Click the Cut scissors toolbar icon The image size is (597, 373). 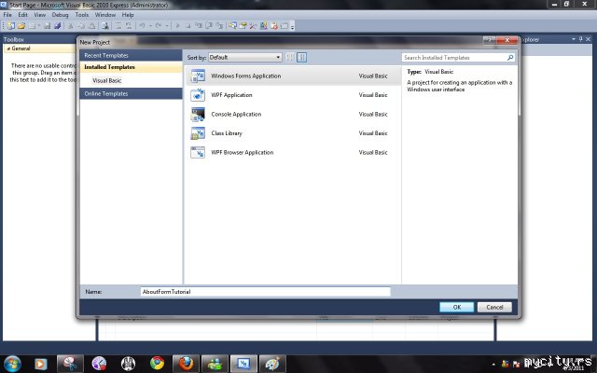71,26
